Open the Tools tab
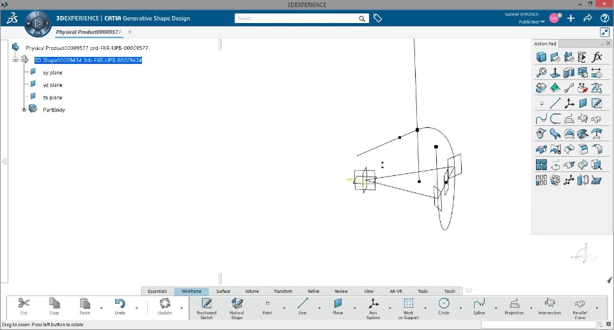Image resolution: width=614 pixels, height=330 pixels. [423, 291]
